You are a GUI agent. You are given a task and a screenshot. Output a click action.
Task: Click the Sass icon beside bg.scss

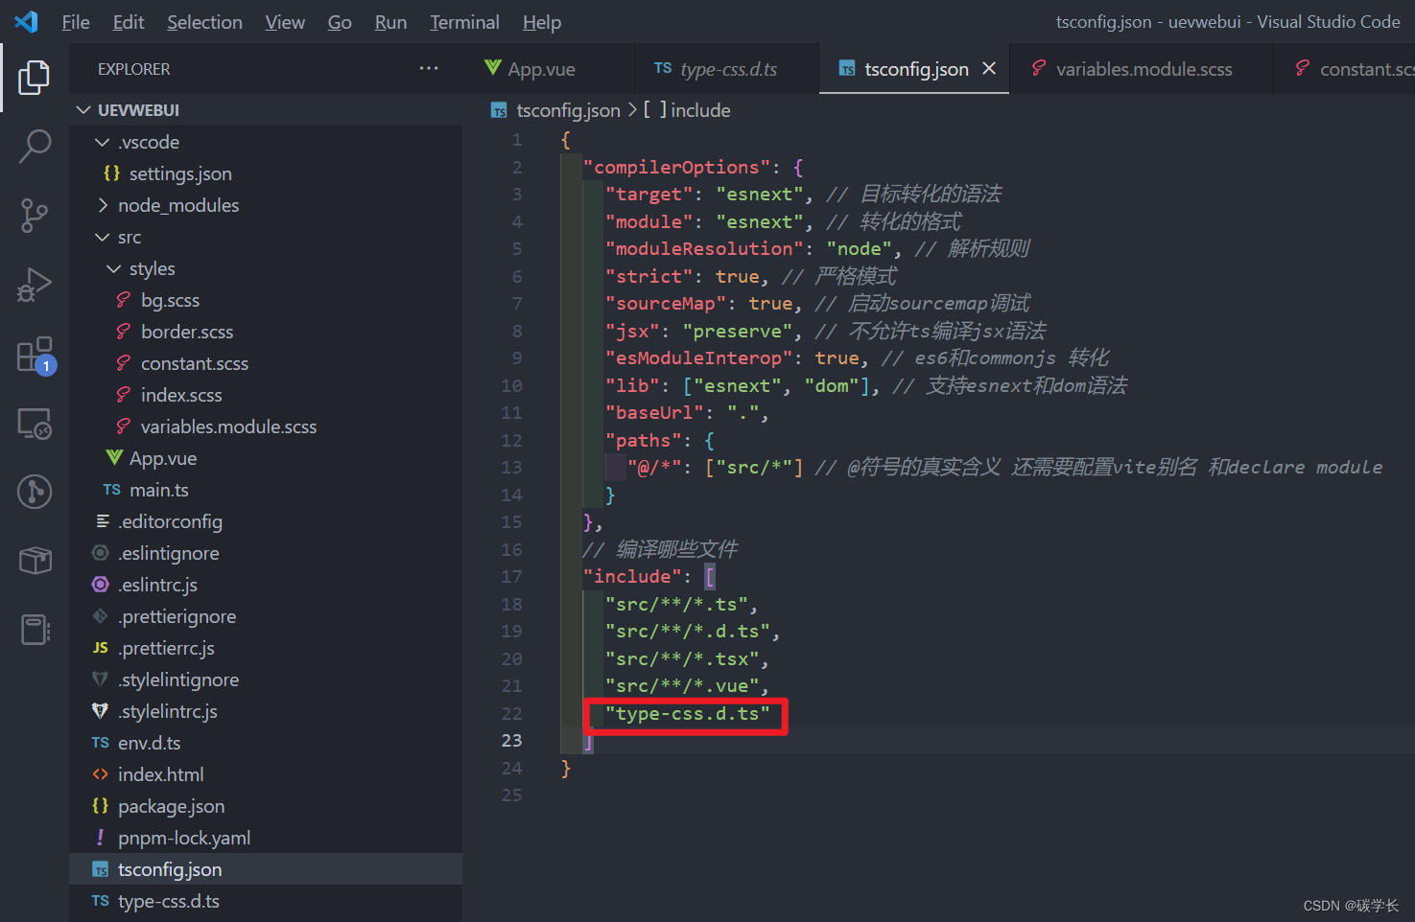(x=123, y=300)
